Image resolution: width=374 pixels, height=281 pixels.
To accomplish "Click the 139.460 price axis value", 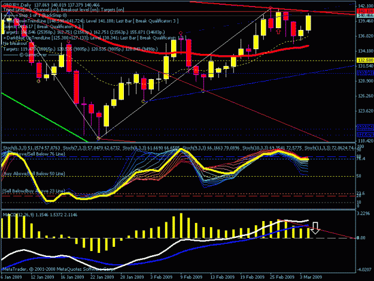I will tap(366, 21).
